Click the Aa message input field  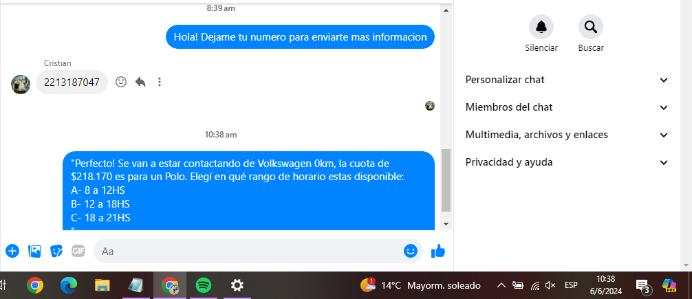(x=249, y=252)
